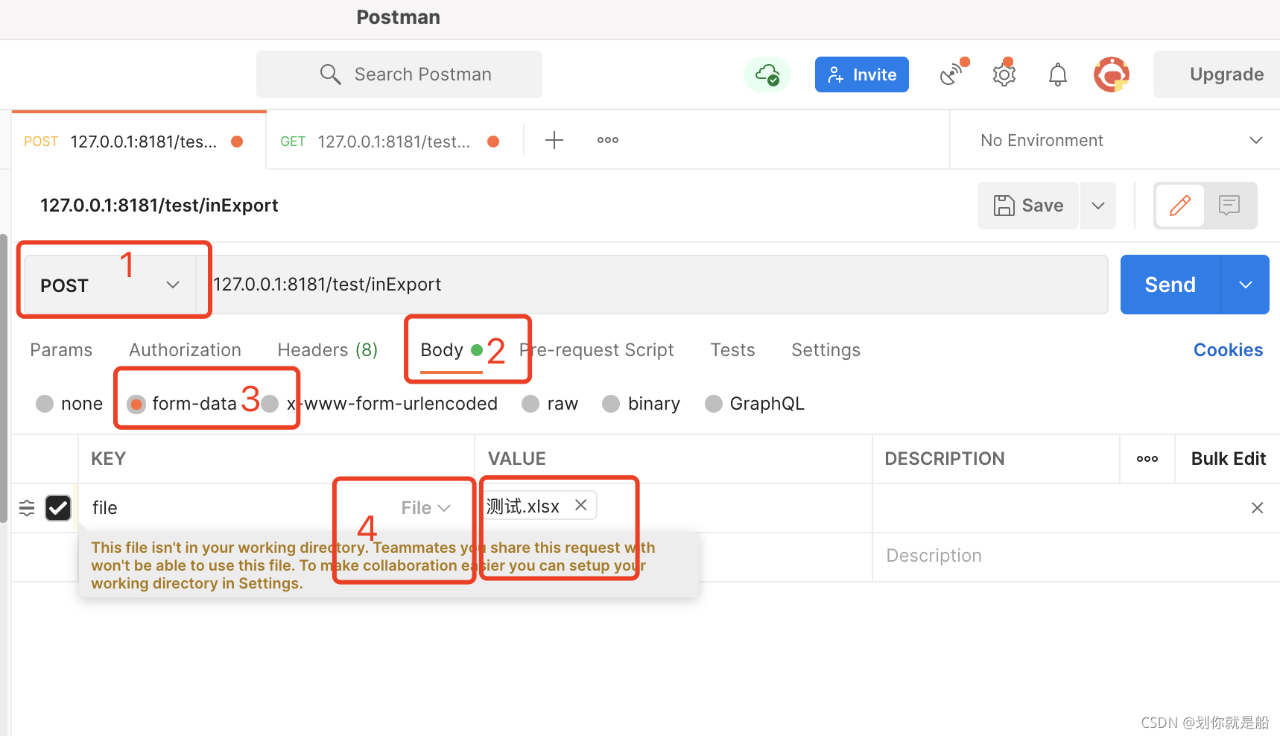Open the settings gear icon
This screenshot has width=1280, height=736.
tap(1004, 74)
